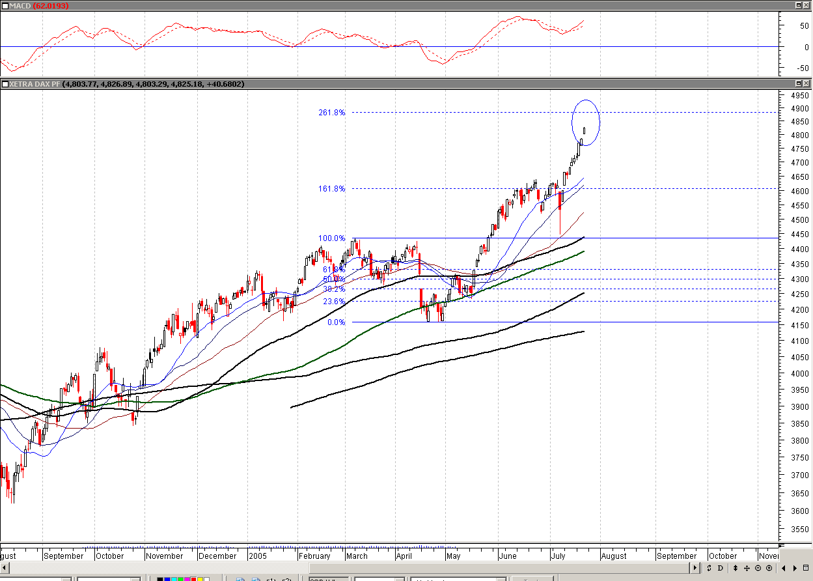813x581 pixels.
Task: Click the -50 value on the MACD axis
Action: tap(803, 68)
